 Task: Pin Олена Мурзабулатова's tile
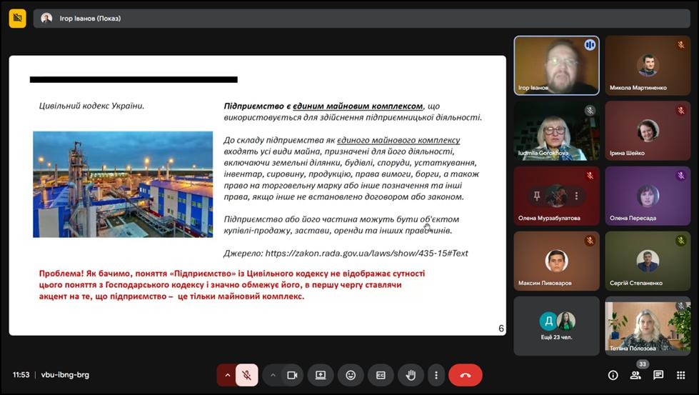tap(536, 196)
